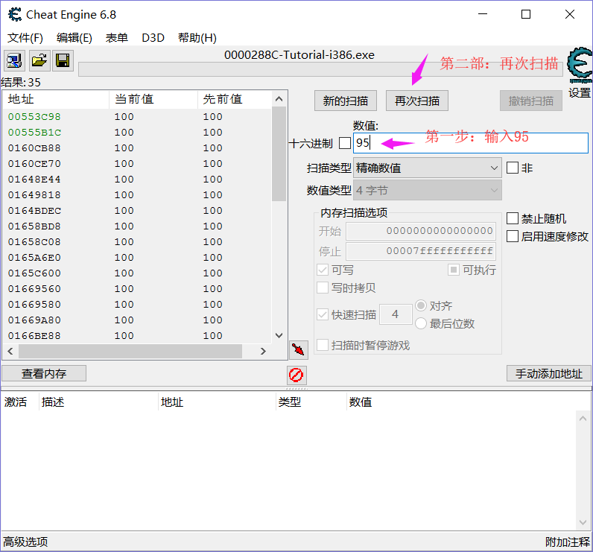Open the 文件(F) menu
The width and height of the screenshot is (593, 552).
[x=25, y=38]
